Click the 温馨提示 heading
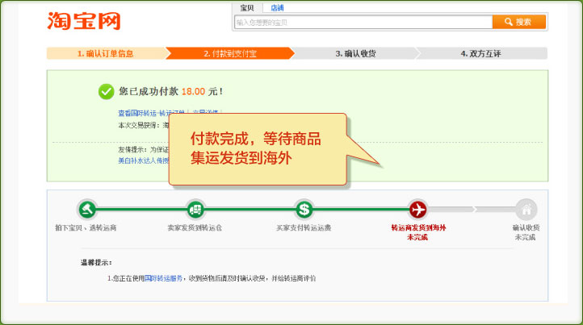This screenshot has height=325, width=583. point(96,262)
